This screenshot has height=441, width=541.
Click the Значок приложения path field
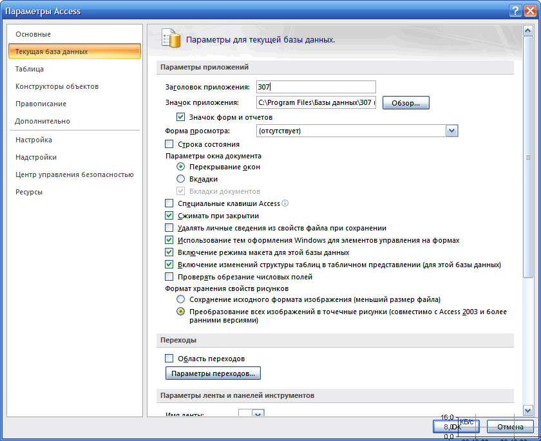coord(316,102)
